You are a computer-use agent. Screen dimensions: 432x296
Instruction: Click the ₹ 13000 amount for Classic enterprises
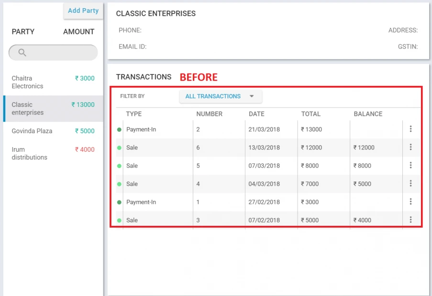coord(83,105)
